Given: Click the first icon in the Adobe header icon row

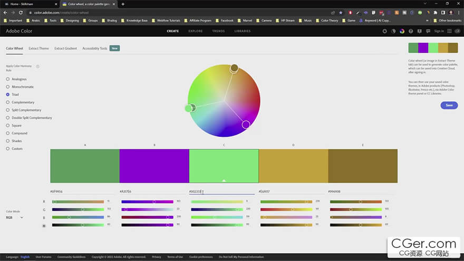Looking at the screenshot, I should 384,31.
